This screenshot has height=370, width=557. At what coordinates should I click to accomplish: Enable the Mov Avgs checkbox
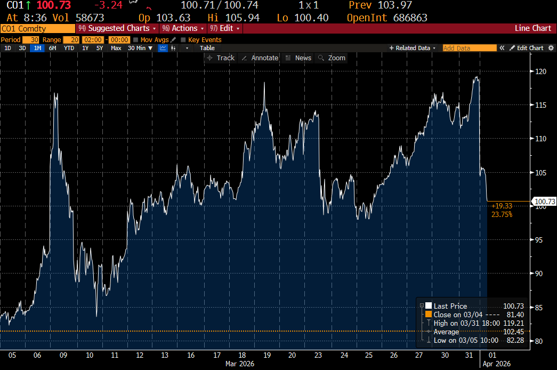click(136, 40)
